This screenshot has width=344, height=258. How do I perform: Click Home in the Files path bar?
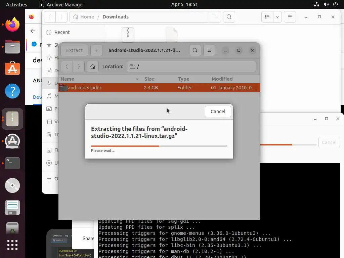click(84, 17)
